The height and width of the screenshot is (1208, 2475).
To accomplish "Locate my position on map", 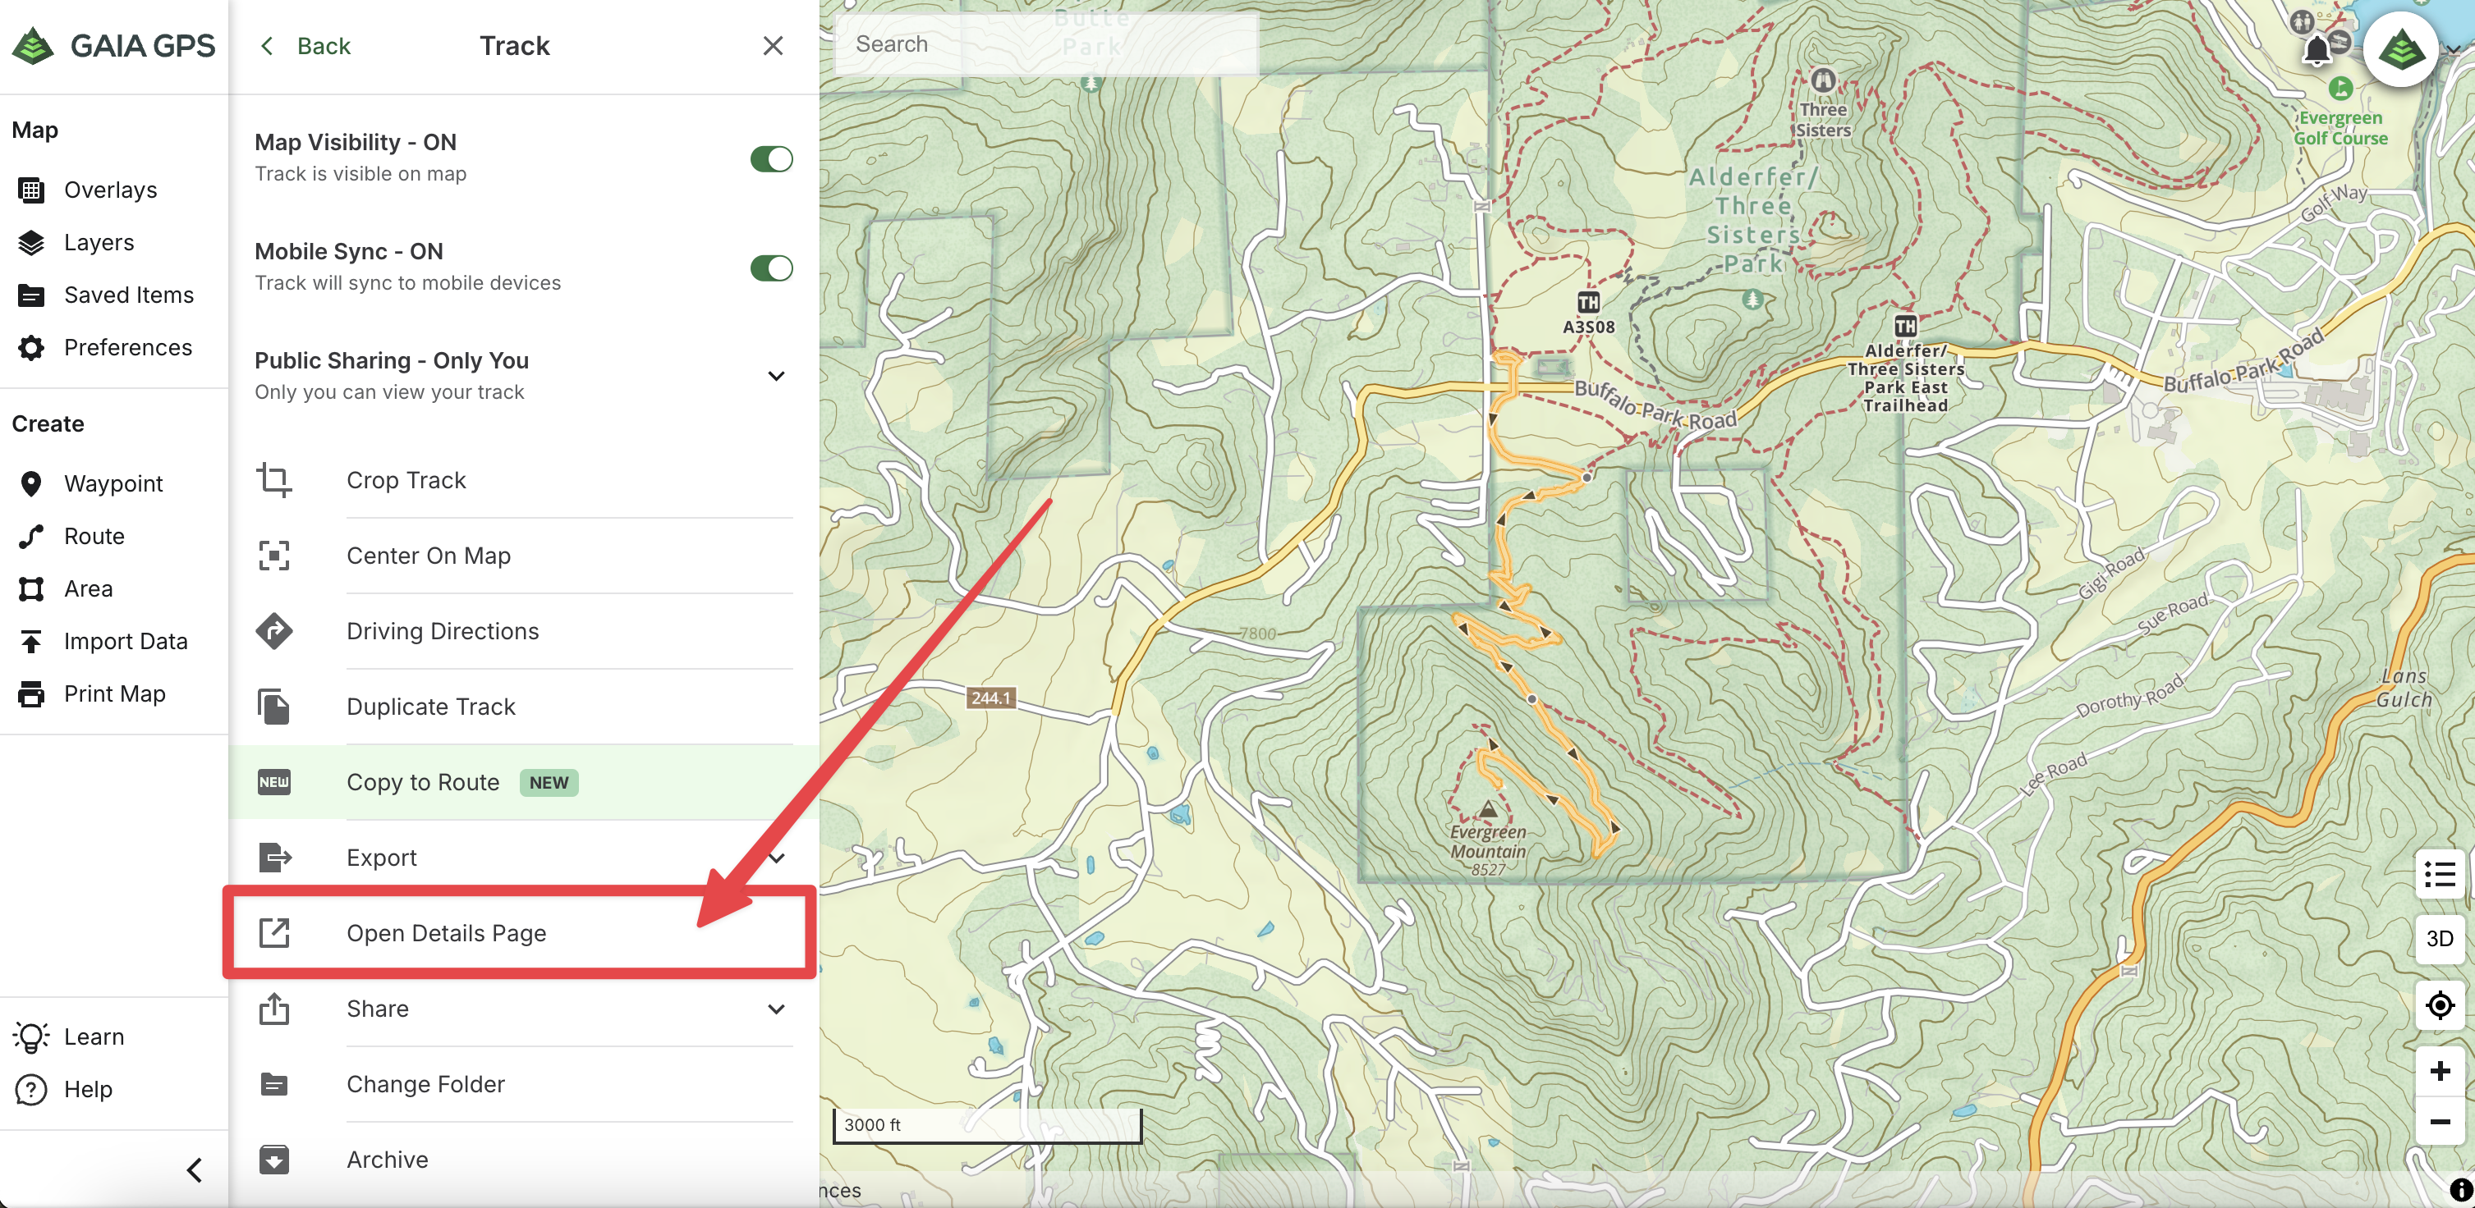I will coord(2440,1005).
